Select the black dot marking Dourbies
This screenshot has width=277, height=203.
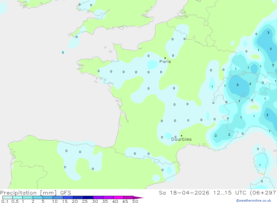pos(181,136)
